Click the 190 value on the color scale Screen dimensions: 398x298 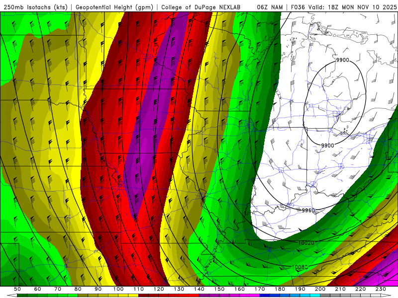coord(300,289)
